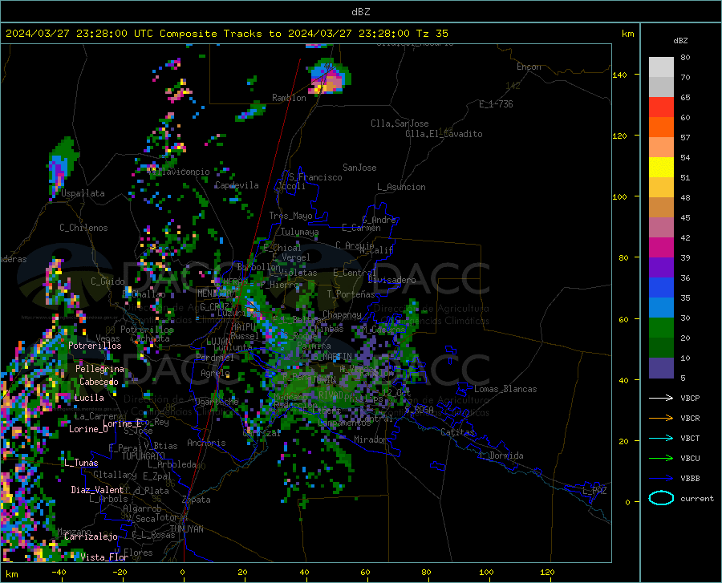Click the cyan 'current' oval symbol
The height and width of the screenshot is (583, 722).
click(661, 498)
